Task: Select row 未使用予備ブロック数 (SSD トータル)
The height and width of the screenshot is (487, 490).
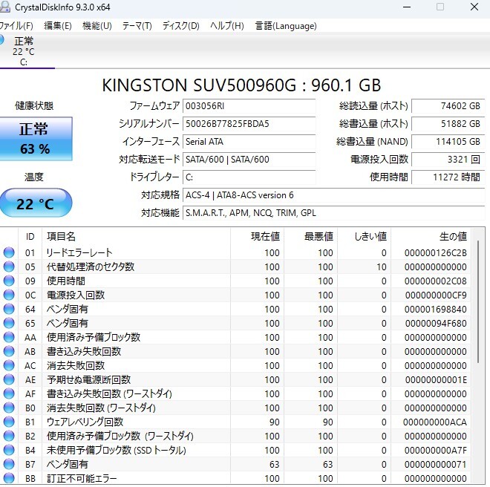Action: 237,450
